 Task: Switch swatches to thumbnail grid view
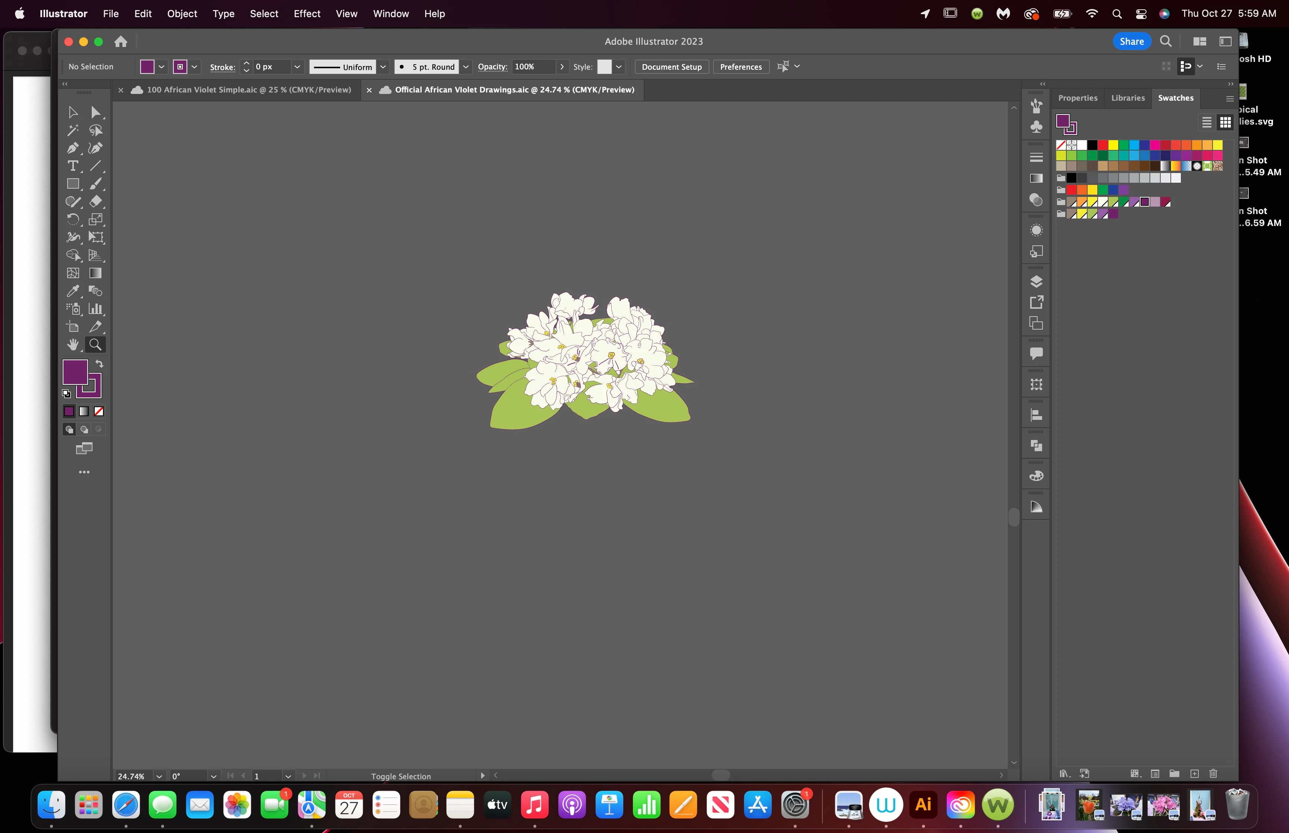pyautogui.click(x=1225, y=123)
